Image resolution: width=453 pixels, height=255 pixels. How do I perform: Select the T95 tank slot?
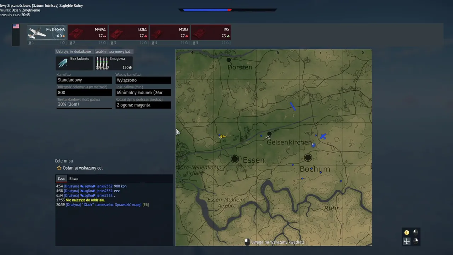point(211,33)
